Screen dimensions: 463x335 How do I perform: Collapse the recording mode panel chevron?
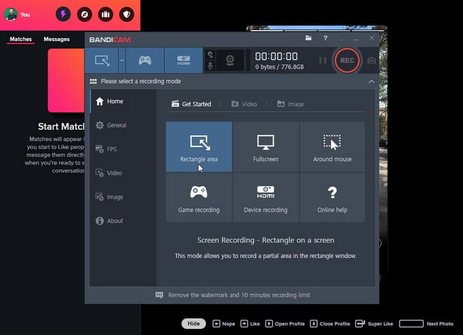[x=371, y=82]
